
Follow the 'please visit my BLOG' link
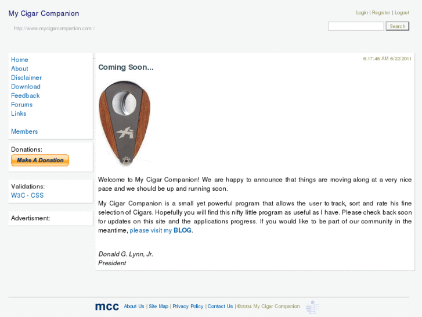click(x=161, y=230)
